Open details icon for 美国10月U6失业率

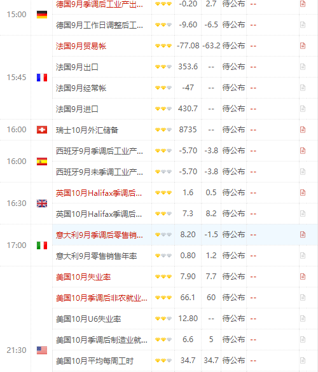click(303, 319)
